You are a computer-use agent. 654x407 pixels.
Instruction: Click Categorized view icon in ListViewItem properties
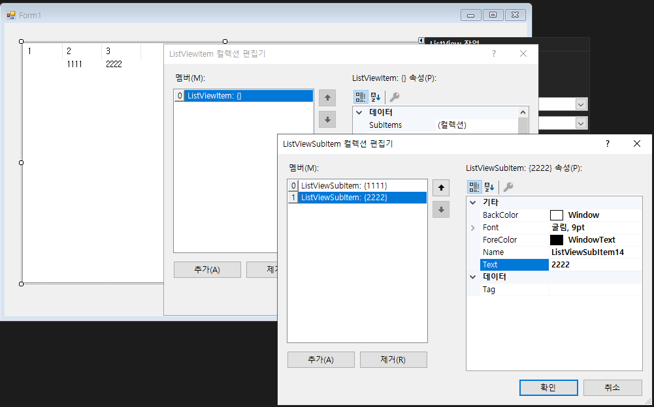pos(361,97)
